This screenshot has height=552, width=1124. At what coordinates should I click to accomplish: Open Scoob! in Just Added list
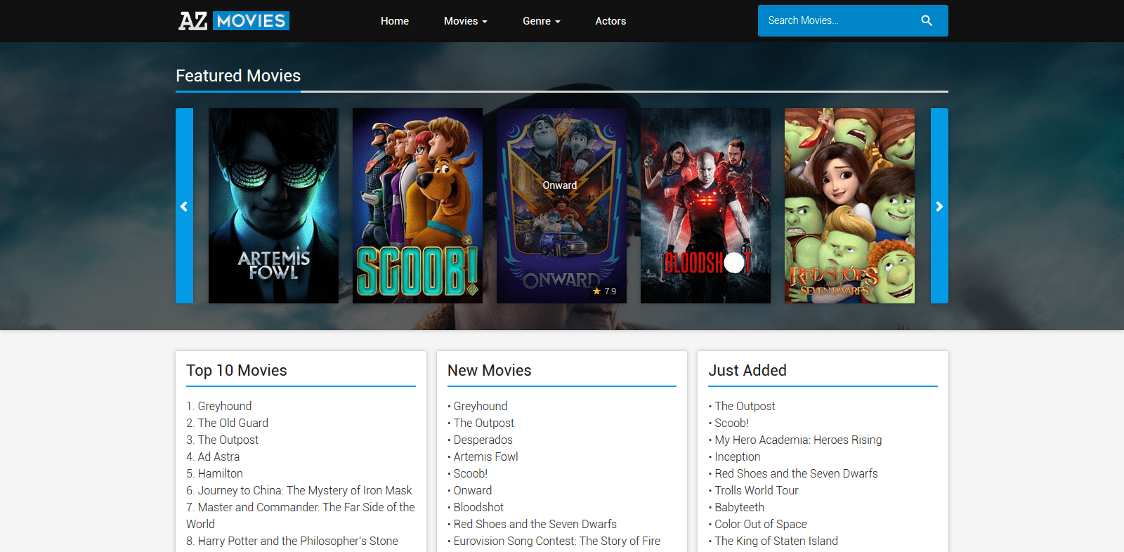click(732, 423)
